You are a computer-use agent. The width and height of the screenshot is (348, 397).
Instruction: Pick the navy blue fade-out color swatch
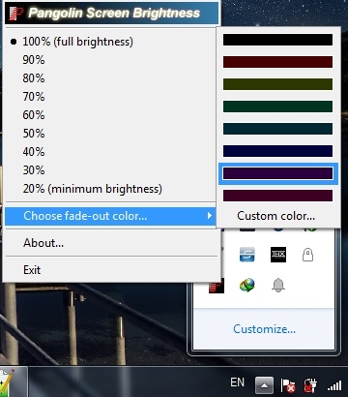coord(277,151)
